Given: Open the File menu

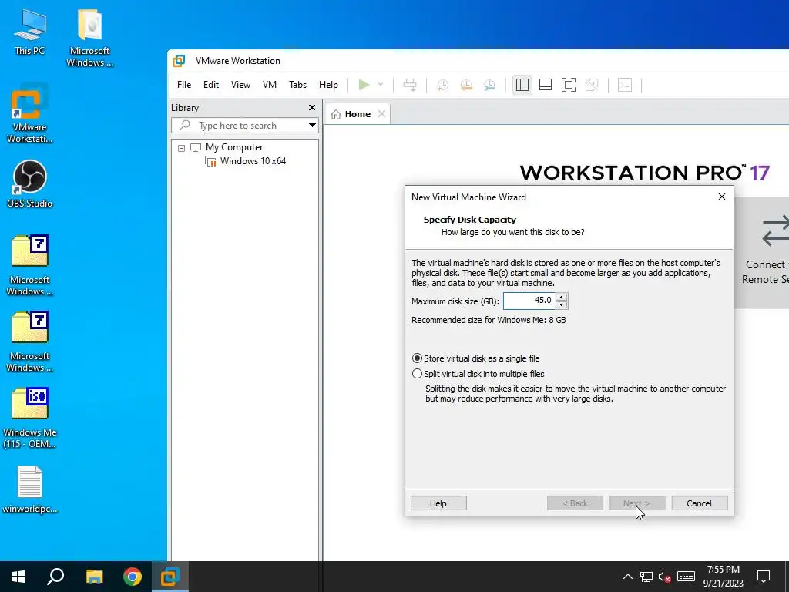Looking at the screenshot, I should [x=184, y=85].
